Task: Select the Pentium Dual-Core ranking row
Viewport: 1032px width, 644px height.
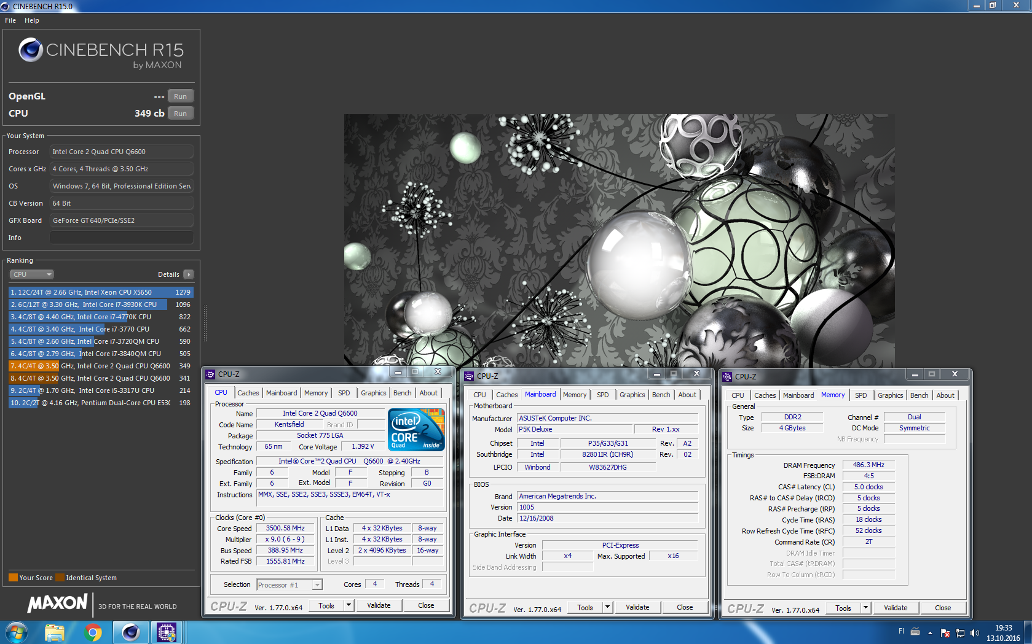Action: coord(101,403)
